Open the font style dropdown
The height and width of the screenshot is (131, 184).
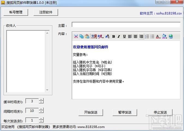tap(101, 36)
